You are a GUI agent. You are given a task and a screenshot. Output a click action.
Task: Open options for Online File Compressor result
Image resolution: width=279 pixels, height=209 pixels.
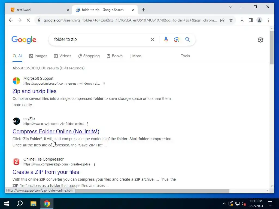pos(94,164)
